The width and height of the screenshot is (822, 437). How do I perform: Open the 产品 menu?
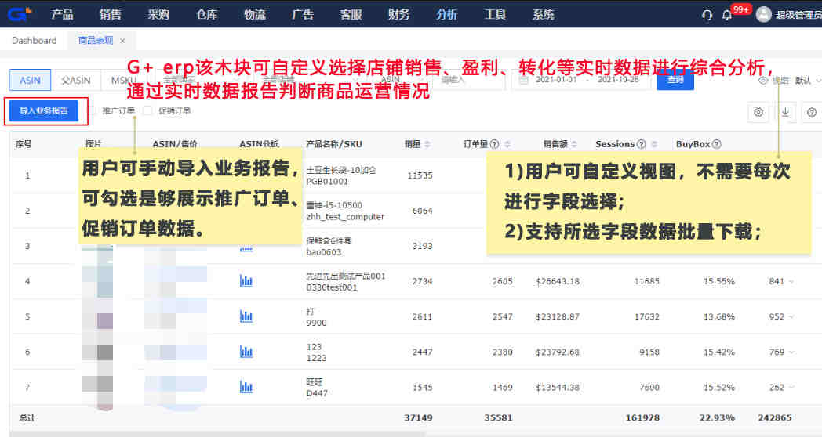coord(62,15)
